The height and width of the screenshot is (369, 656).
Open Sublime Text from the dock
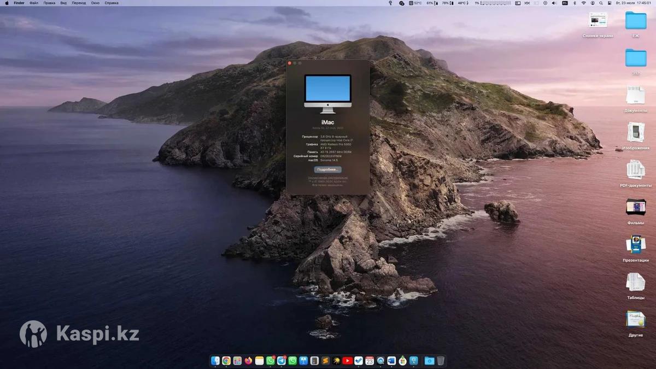[325, 361]
